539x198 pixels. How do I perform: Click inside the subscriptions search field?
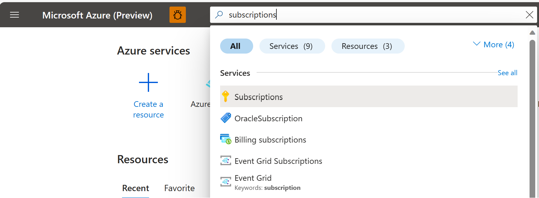[374, 15]
